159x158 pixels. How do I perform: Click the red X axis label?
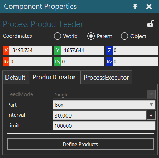pos(6,50)
